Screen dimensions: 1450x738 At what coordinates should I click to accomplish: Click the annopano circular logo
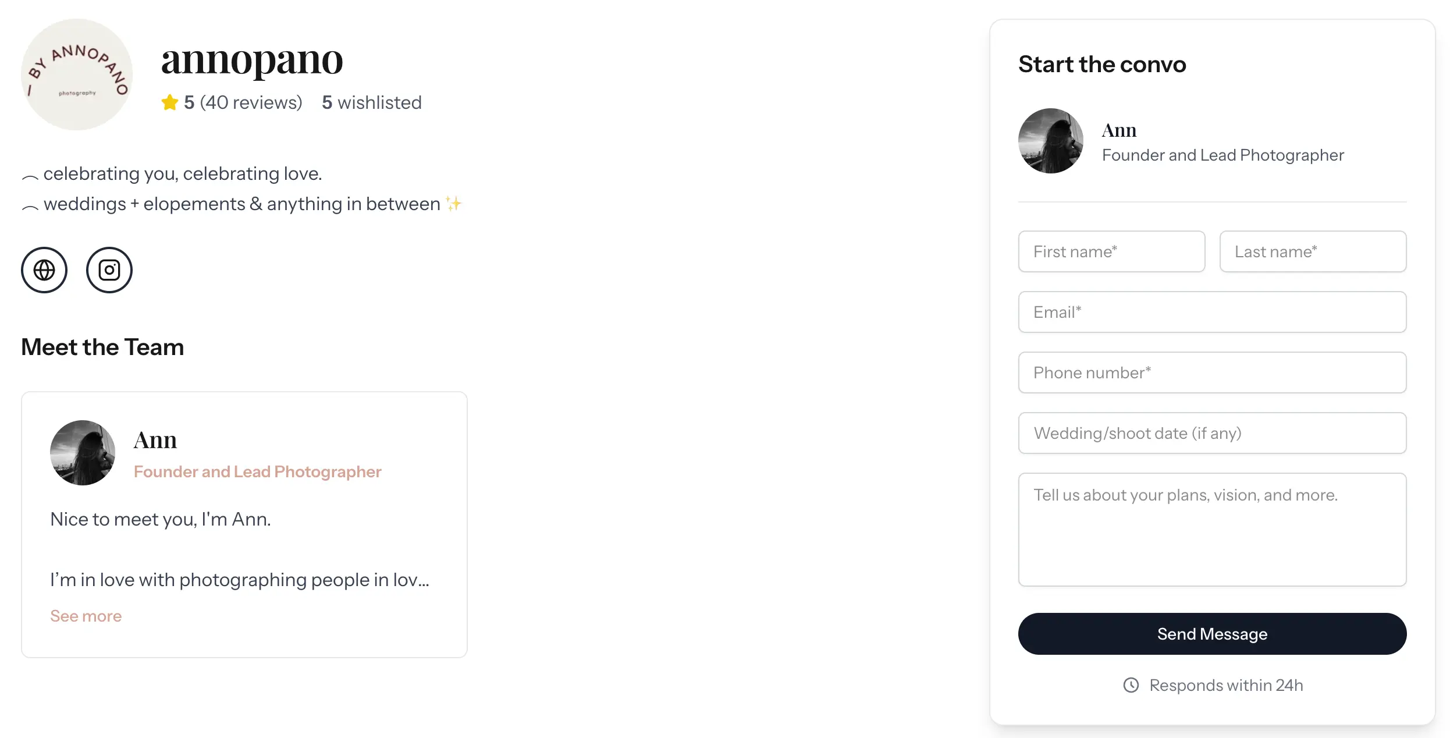pos(77,74)
